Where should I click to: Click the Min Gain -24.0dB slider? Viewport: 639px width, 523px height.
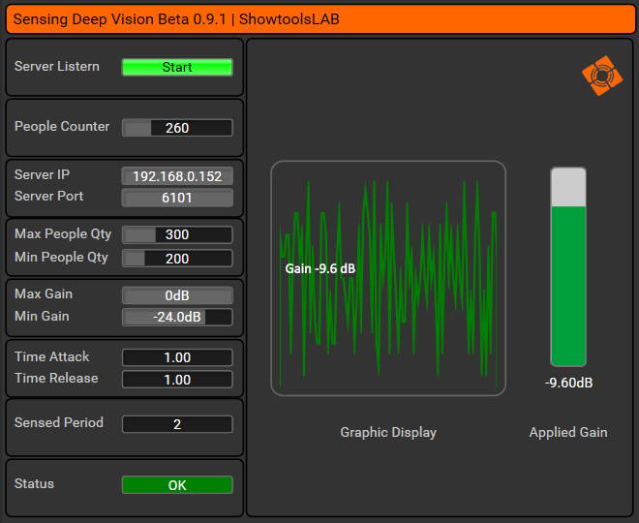click(177, 317)
